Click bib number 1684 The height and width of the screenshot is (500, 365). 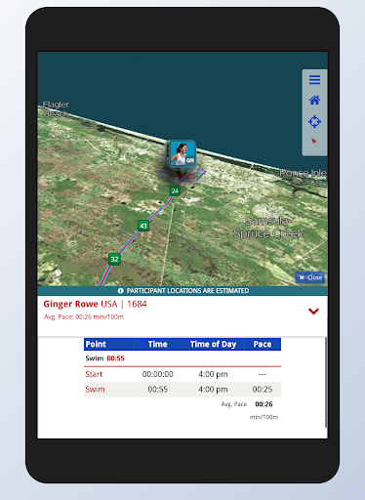[137, 304]
